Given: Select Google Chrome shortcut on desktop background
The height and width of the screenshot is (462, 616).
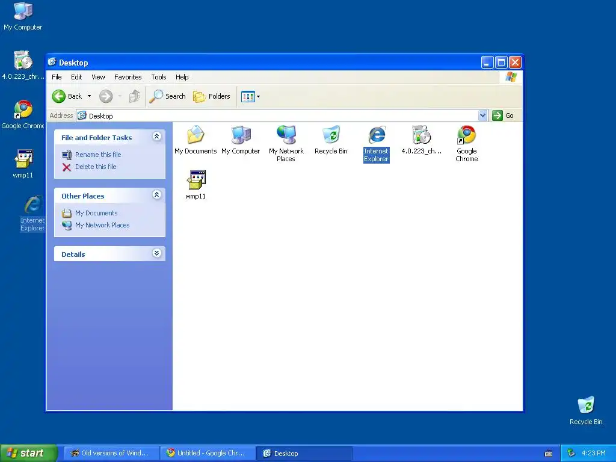Looking at the screenshot, I should [23, 115].
